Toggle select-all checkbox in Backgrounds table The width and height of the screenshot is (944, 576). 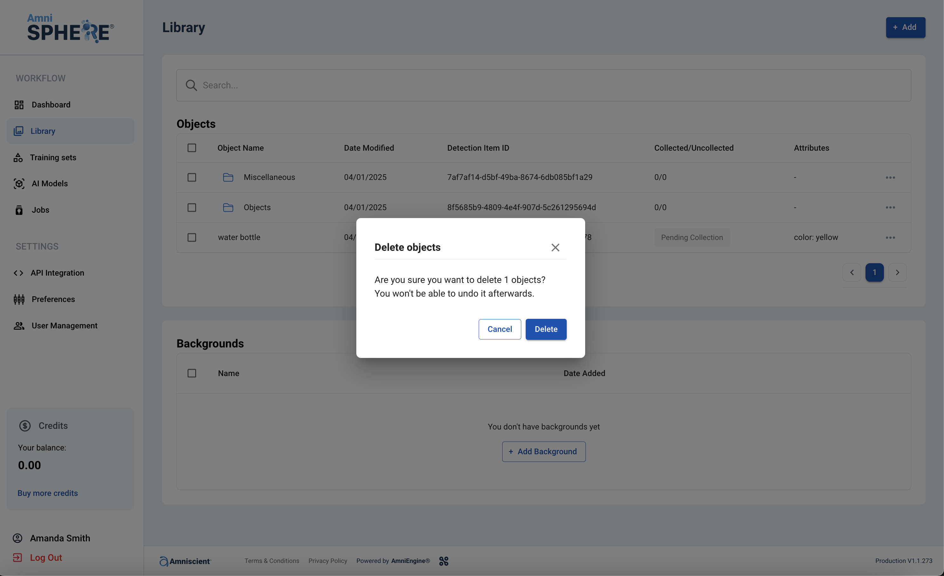click(192, 373)
